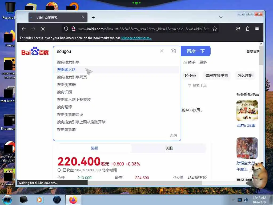Bookmark this page with the star icon
The image size is (273, 205).
[x=215, y=29]
